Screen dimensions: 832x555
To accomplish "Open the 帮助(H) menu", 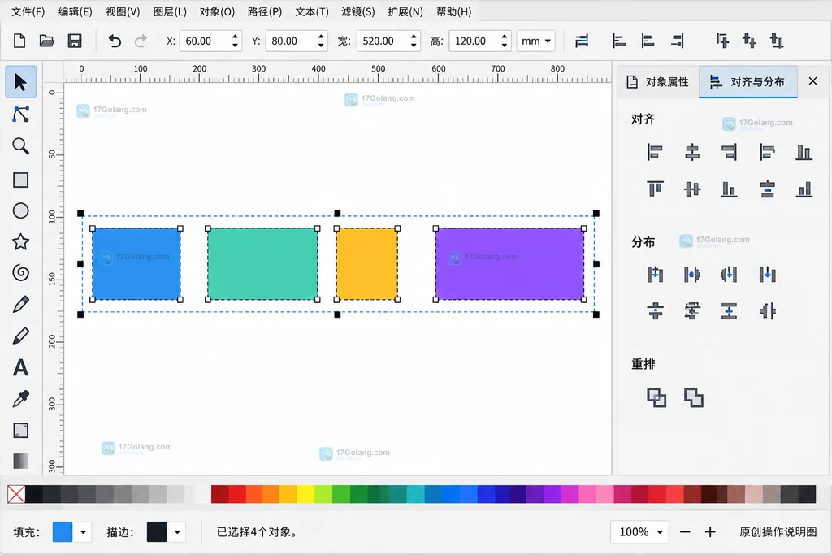I will tap(453, 11).
